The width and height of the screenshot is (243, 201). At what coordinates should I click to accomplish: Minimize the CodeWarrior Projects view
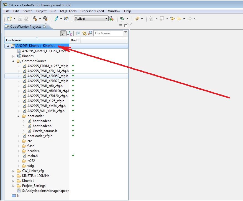coord(121,25)
